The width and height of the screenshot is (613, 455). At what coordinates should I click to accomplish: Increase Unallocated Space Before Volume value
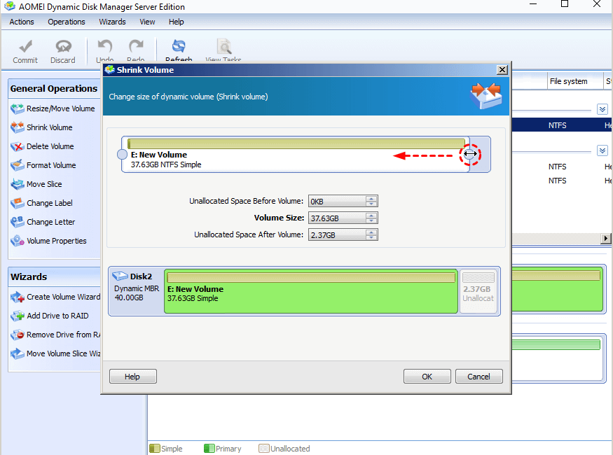pyautogui.click(x=371, y=199)
